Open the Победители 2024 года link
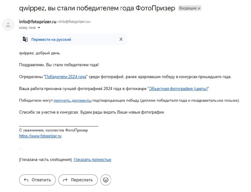Viewport: 251px width, 192px height. pos(66,77)
